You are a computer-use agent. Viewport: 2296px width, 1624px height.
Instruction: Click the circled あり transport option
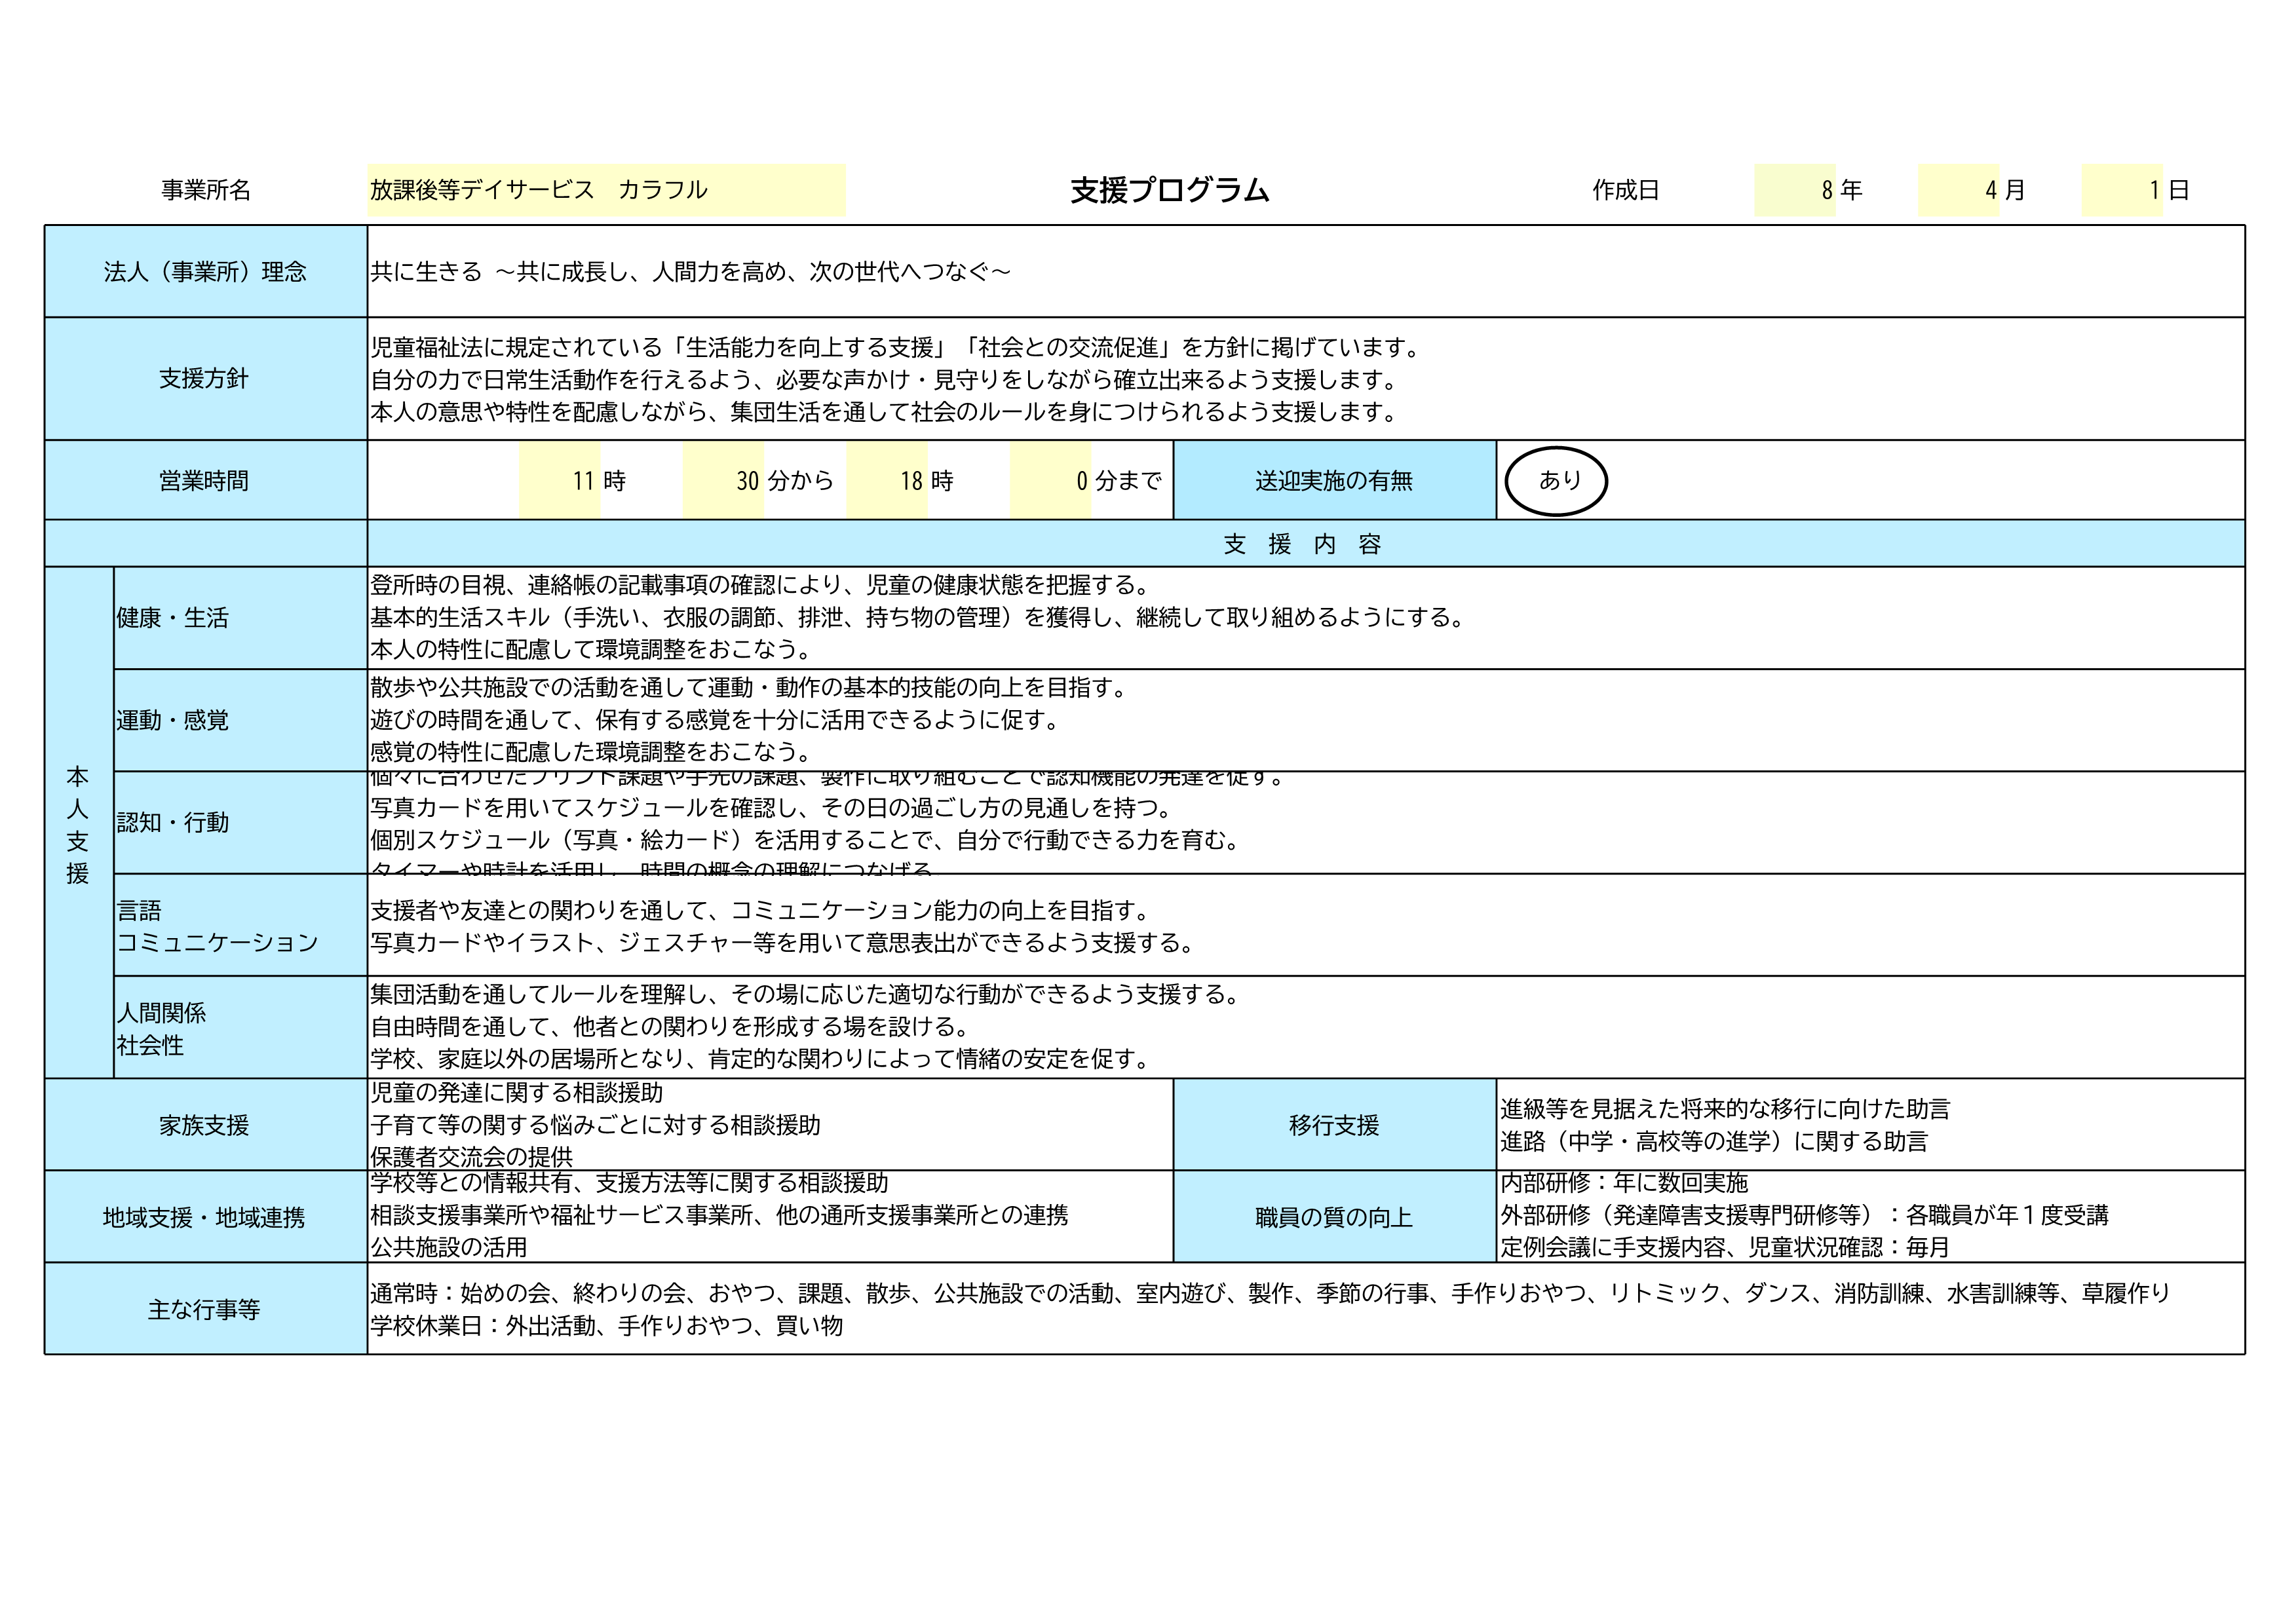pyautogui.click(x=1556, y=481)
